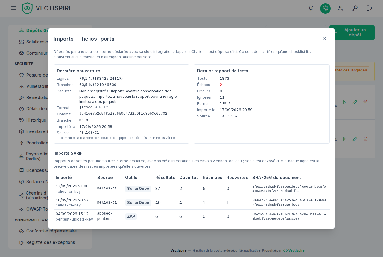This screenshot has width=383, height=257.
Task: Click the key icon in header
Action: tap(355, 8)
